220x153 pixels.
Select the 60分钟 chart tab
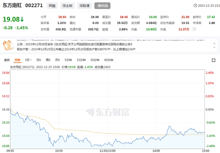(x=109, y=60)
